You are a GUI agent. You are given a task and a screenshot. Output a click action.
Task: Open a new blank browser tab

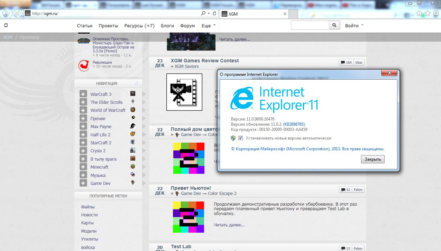(x=293, y=14)
